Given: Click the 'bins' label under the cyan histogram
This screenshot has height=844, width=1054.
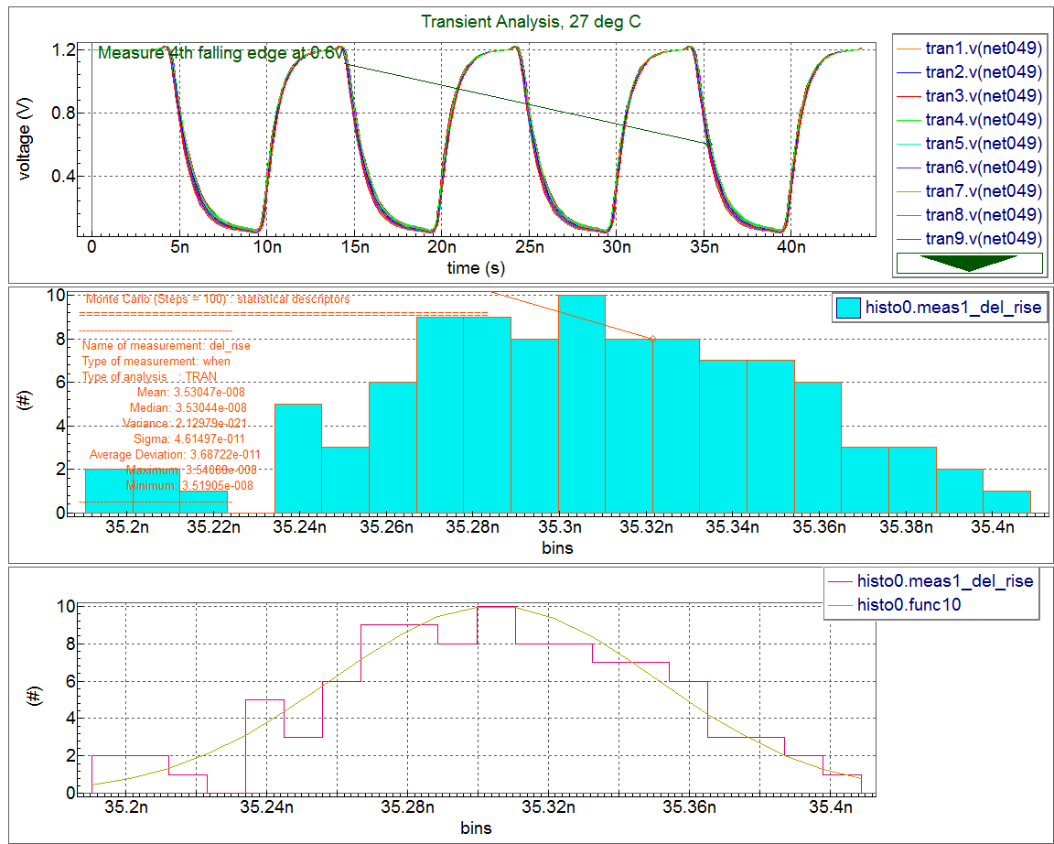Looking at the screenshot, I should [557, 547].
